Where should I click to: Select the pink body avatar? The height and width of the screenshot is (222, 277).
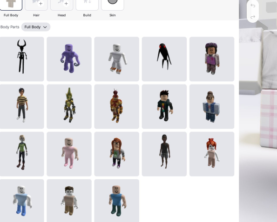click(x=69, y=154)
